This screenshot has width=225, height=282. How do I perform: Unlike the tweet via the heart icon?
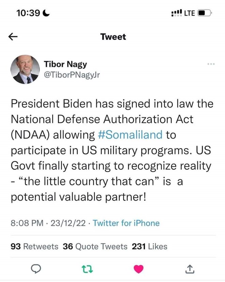coord(139,269)
